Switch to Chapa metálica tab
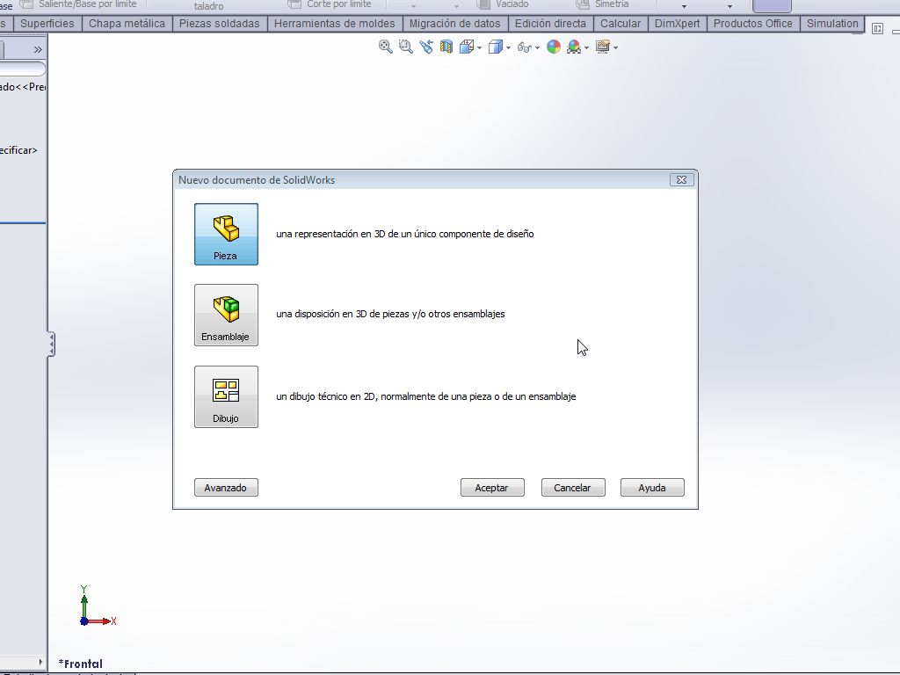This screenshot has height=675, width=900. [x=127, y=24]
